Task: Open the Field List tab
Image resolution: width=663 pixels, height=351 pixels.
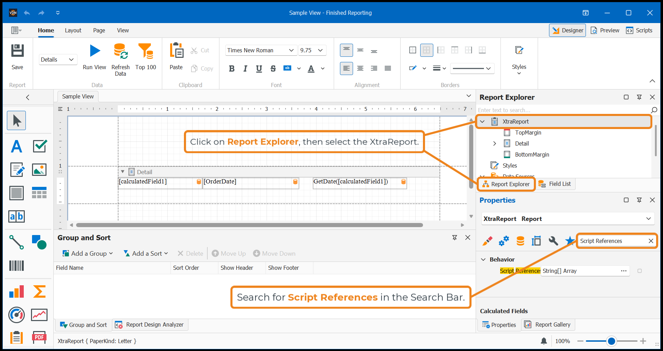Action: [555, 184]
